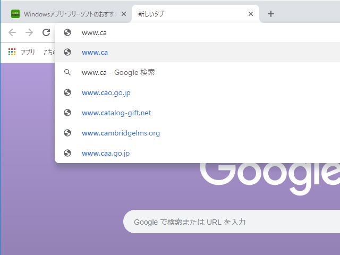
Task: Open the アプリ bookmarks bar shortcut
Action: tap(22, 52)
